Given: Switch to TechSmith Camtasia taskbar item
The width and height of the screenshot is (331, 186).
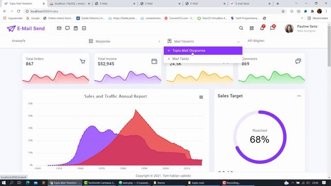Looking at the screenshot, I should click(x=100, y=183).
